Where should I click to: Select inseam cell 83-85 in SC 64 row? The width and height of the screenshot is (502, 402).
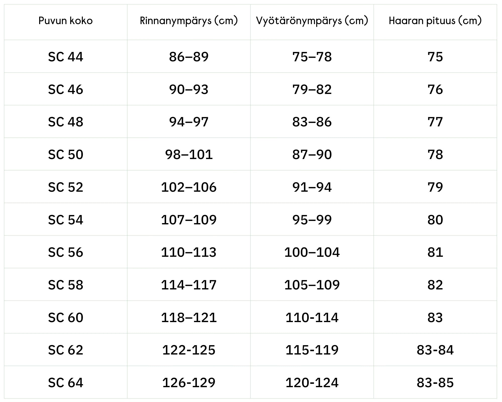pyautogui.click(x=435, y=383)
